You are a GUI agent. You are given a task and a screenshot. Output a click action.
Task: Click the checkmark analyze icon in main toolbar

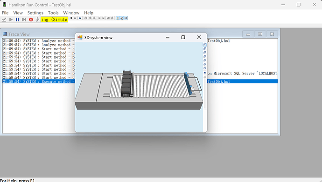pyautogui.click(x=4, y=20)
